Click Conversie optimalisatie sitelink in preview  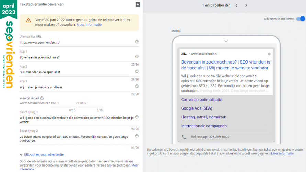pos(202,100)
